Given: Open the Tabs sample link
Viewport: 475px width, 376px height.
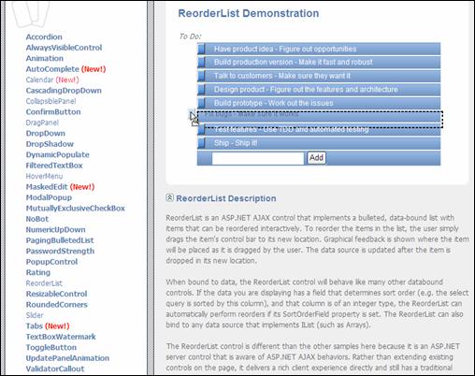Looking at the screenshot, I should pyautogui.click(x=35, y=326).
